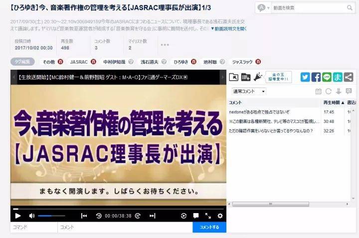Click the magnifier search icon
This screenshot has width=359, height=238.
coord(350,8)
